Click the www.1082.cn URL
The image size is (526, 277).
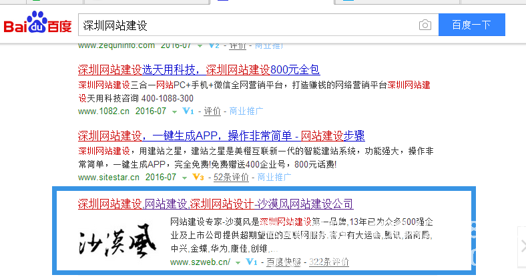pos(103,111)
